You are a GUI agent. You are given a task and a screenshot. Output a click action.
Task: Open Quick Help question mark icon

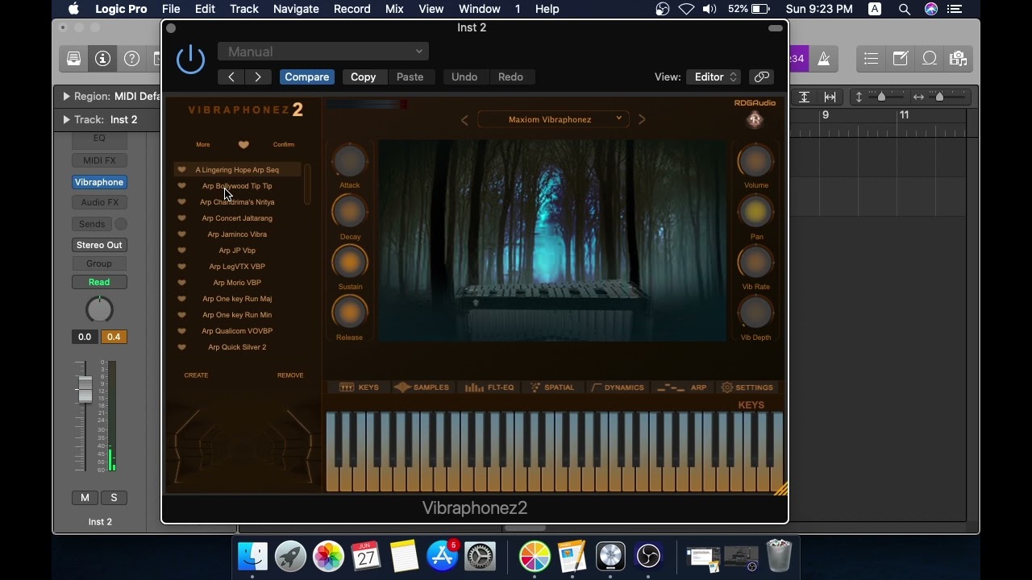tap(131, 58)
